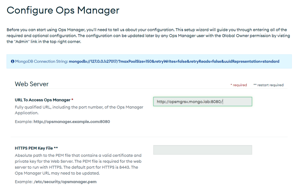Click the 'HTTPS PEM Key File' label
Viewport: 301px width, 193px height.
click(34, 148)
